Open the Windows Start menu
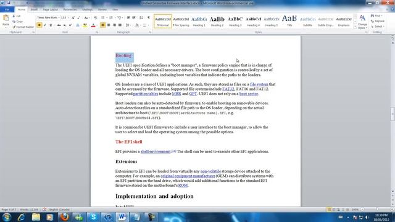Image resolution: width=395 pixels, height=222 pixels. click(x=7, y=216)
